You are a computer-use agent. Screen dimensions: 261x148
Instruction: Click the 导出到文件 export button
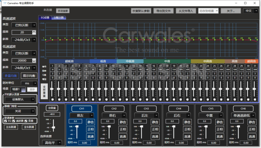163,11
